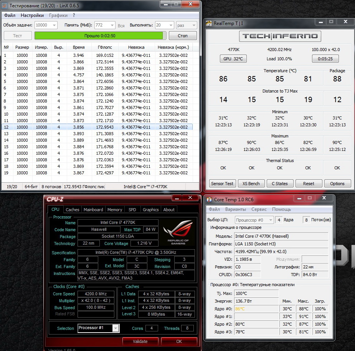Image resolution: width=355 pixels, height=351 pixels.
Task: Click the Частота field 4199.42МГц in Core Temp
Action: (x=281, y=252)
